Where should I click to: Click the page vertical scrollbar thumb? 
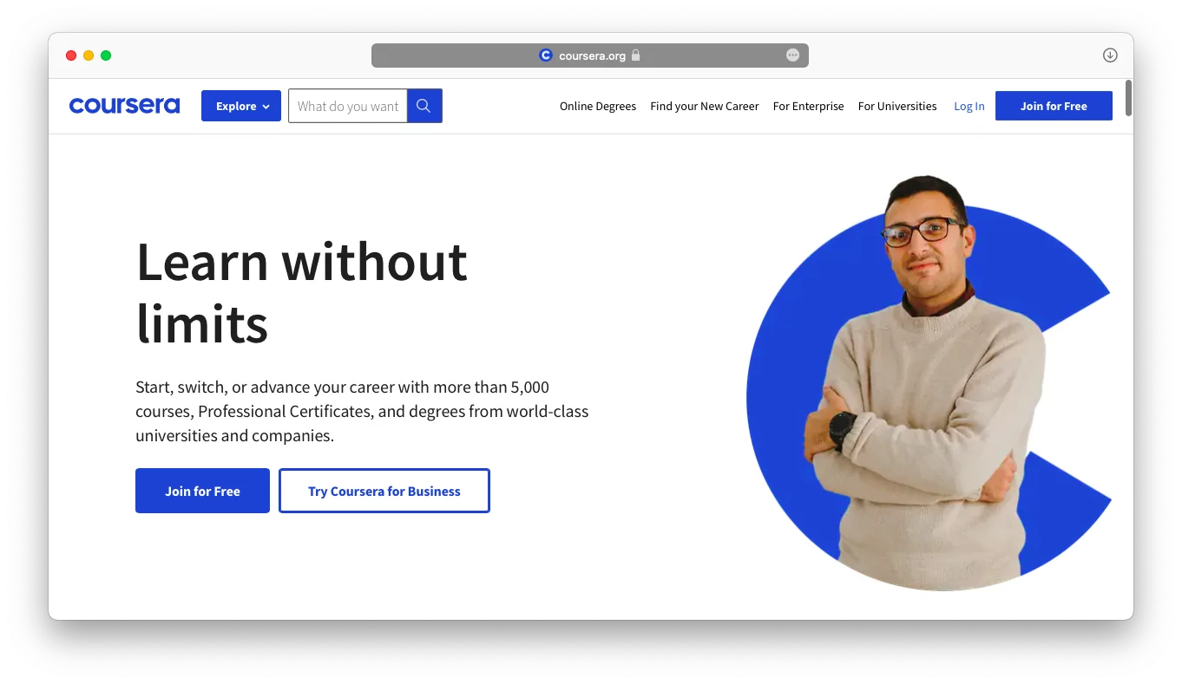(x=1128, y=98)
